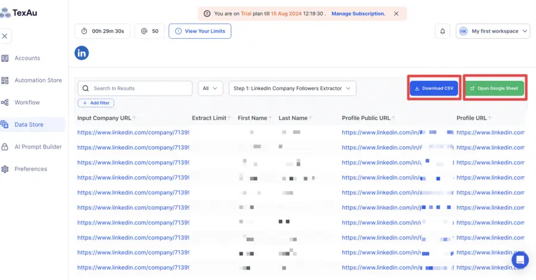Open the chat support bubble
This screenshot has width=536, height=280.
tap(520, 260)
